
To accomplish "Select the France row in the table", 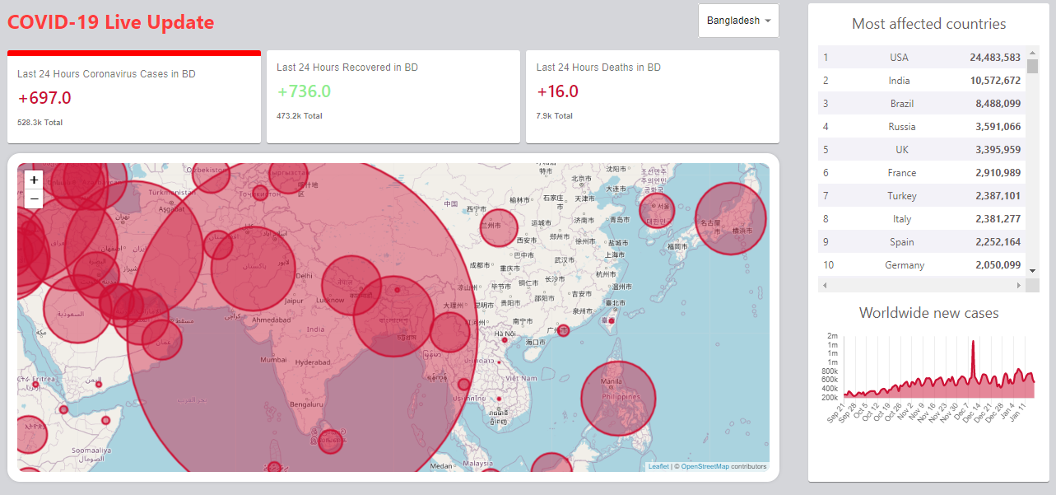I will coord(922,173).
